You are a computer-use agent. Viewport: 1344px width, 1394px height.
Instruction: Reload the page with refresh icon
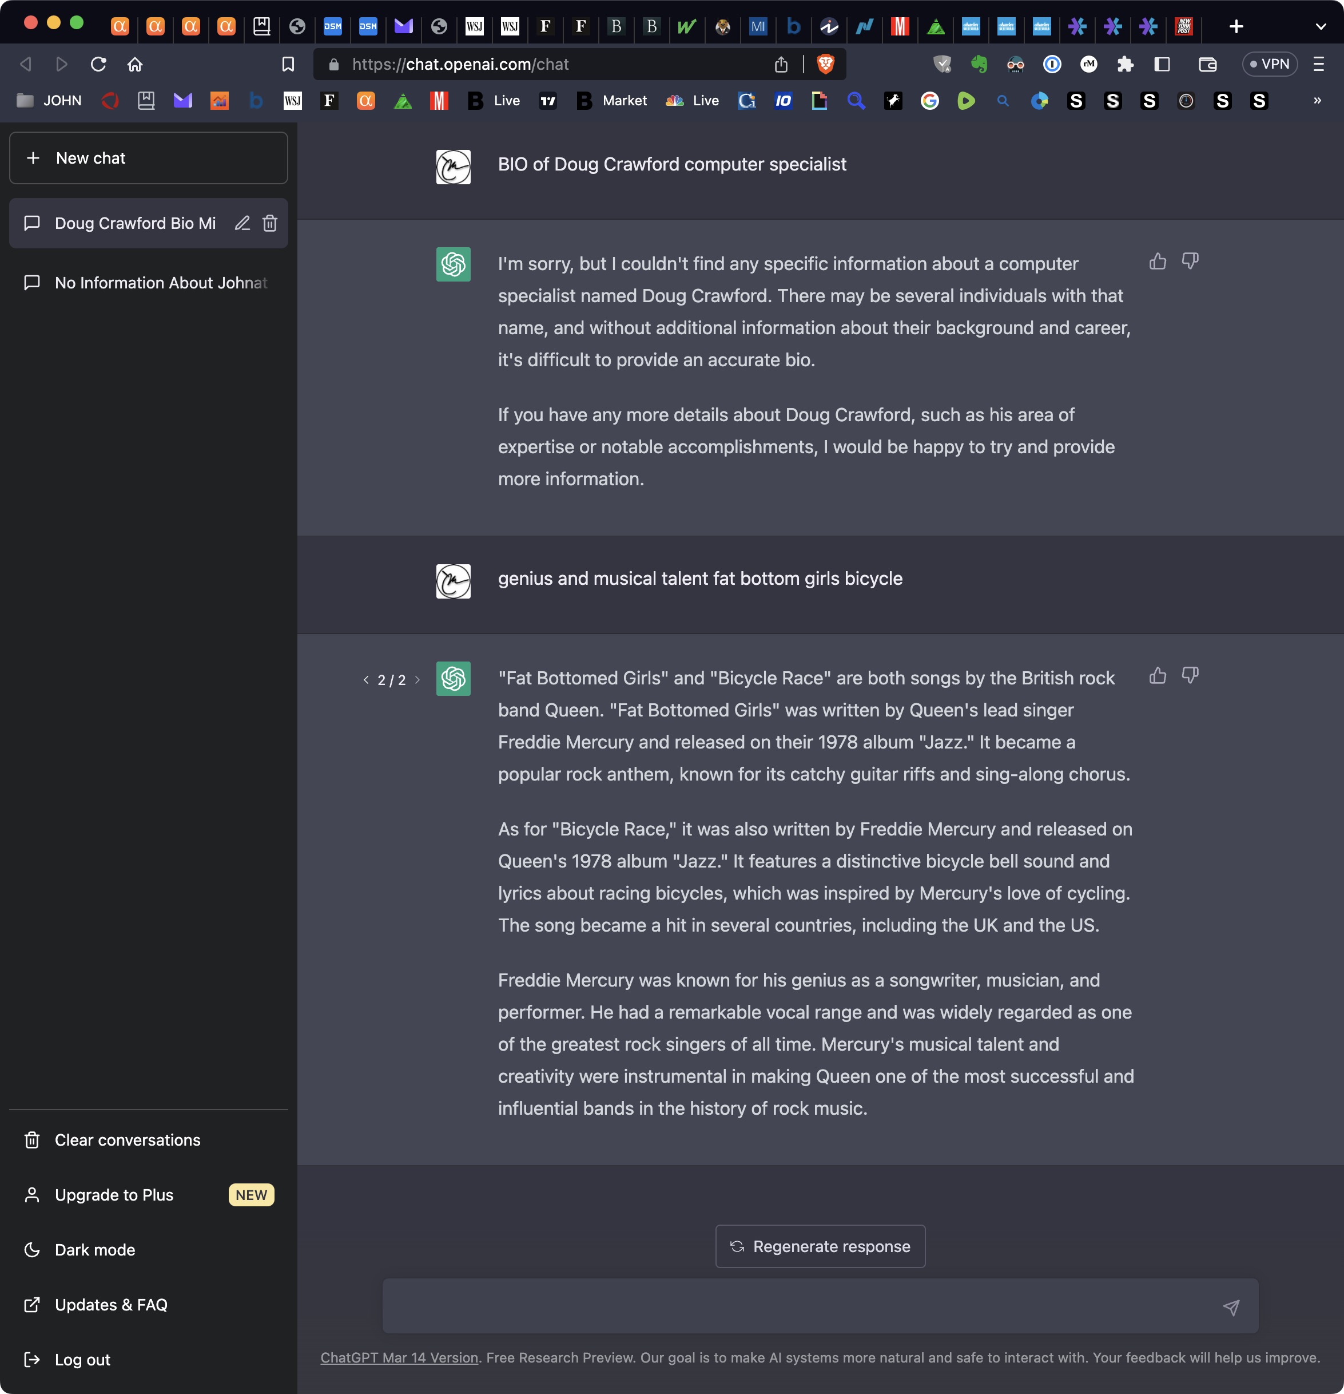pyautogui.click(x=98, y=64)
